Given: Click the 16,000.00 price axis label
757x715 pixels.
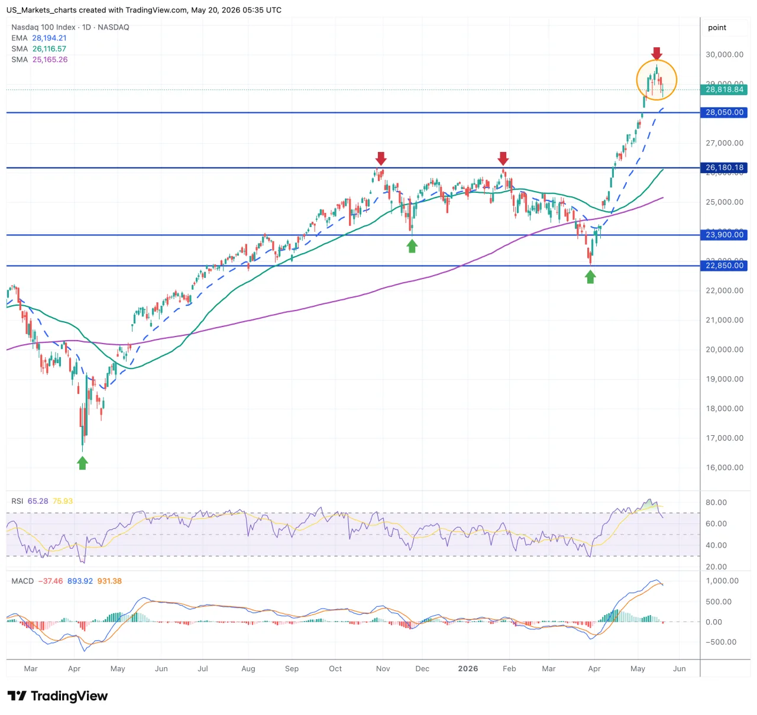Looking at the screenshot, I should coord(724,468).
